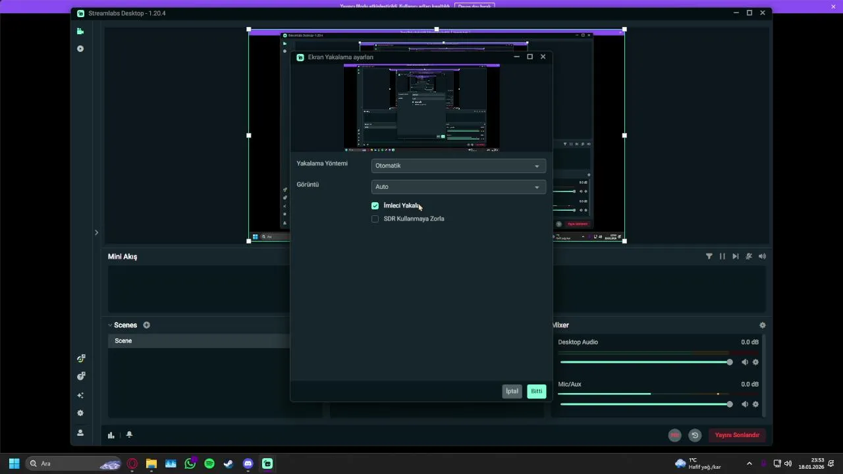The height and width of the screenshot is (474, 843).
Task: Uncheck the İmleci Yakala checkbox
Action: pos(375,206)
